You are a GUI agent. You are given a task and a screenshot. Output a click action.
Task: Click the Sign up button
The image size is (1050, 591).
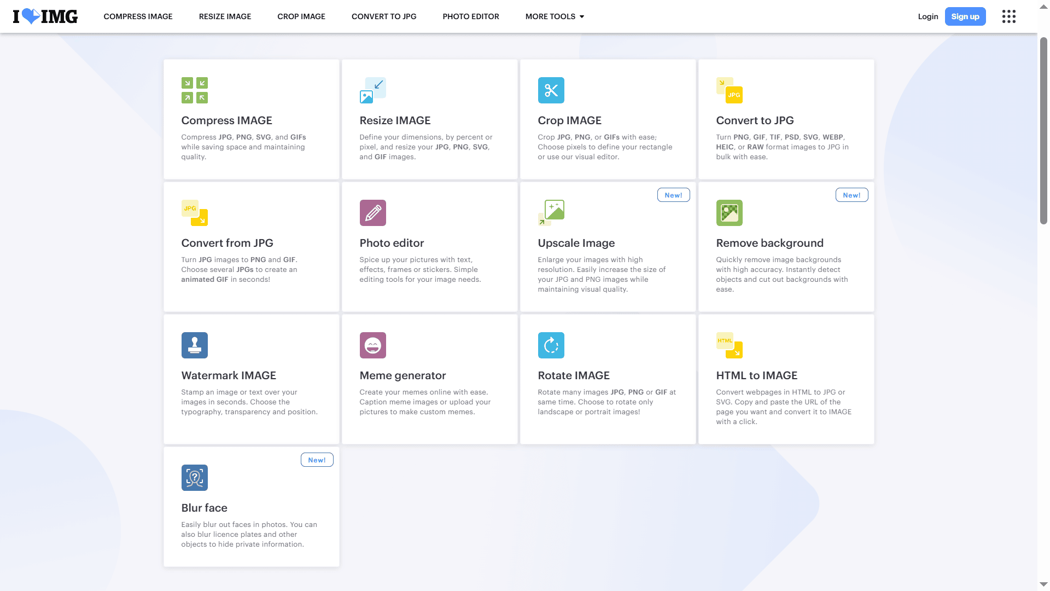[x=965, y=16]
